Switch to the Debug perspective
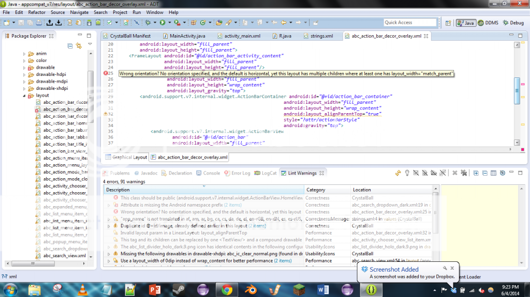 [x=513, y=23]
